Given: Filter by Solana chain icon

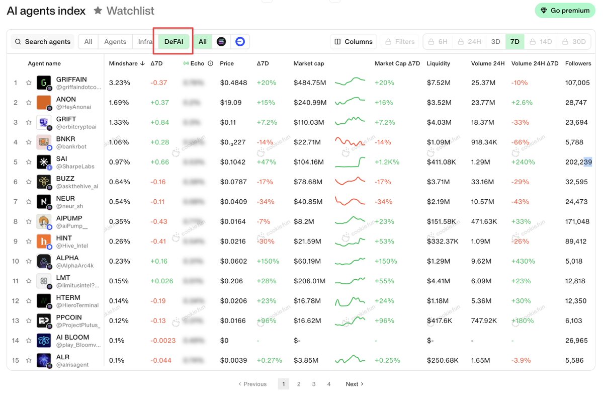Looking at the screenshot, I should [x=221, y=42].
